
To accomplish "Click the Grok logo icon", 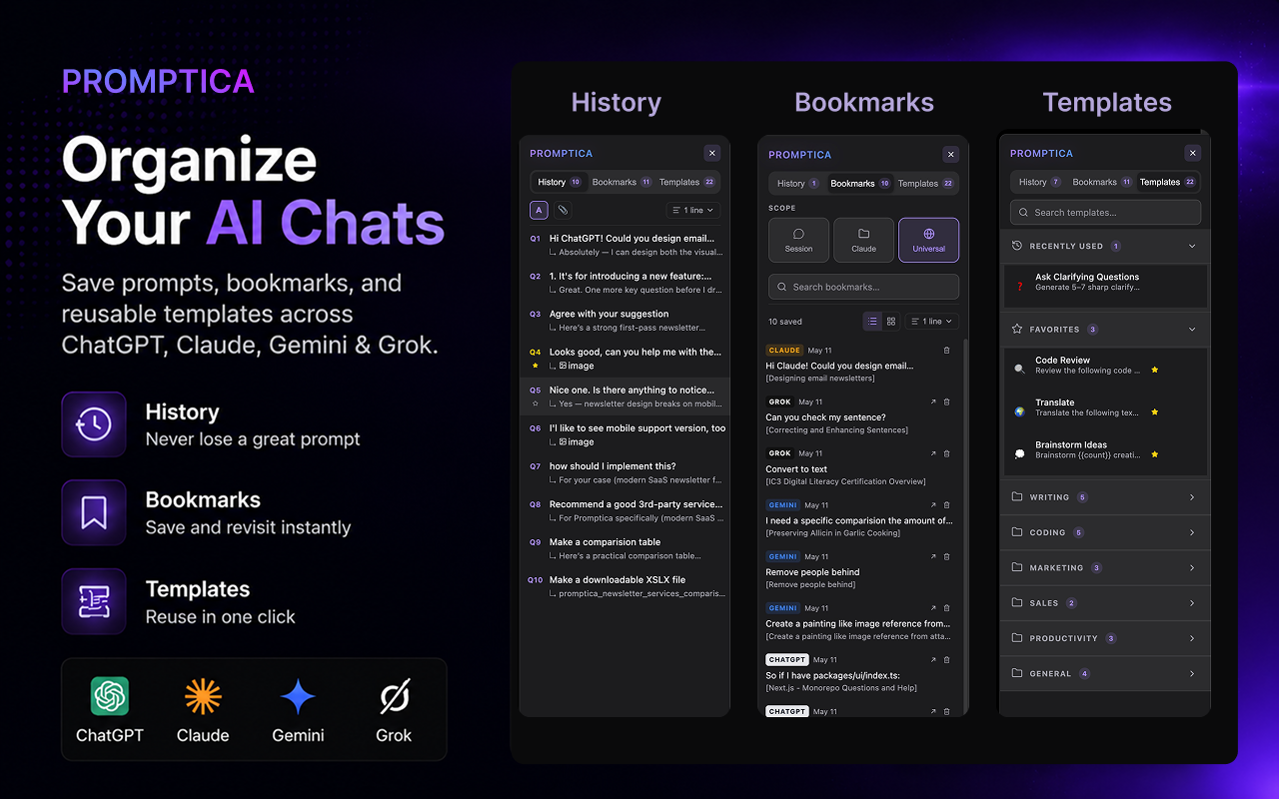I will 394,696.
